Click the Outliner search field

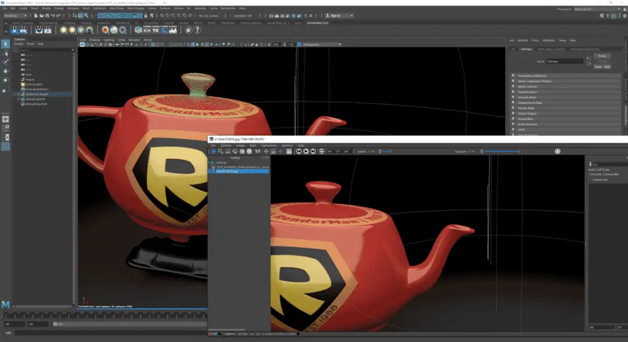click(x=44, y=50)
